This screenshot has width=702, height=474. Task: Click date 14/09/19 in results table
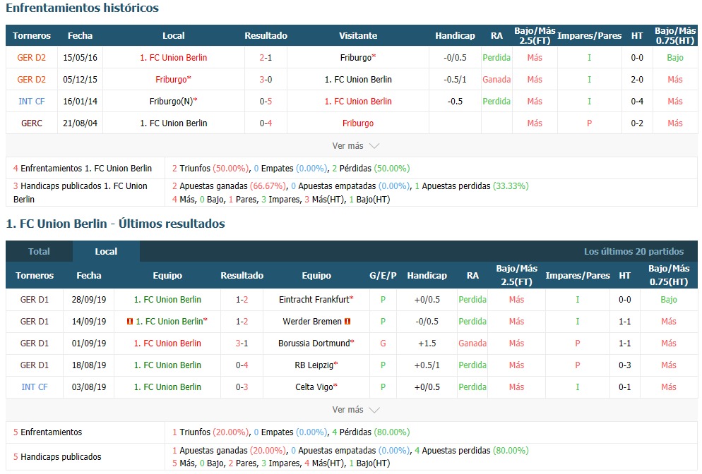(89, 322)
